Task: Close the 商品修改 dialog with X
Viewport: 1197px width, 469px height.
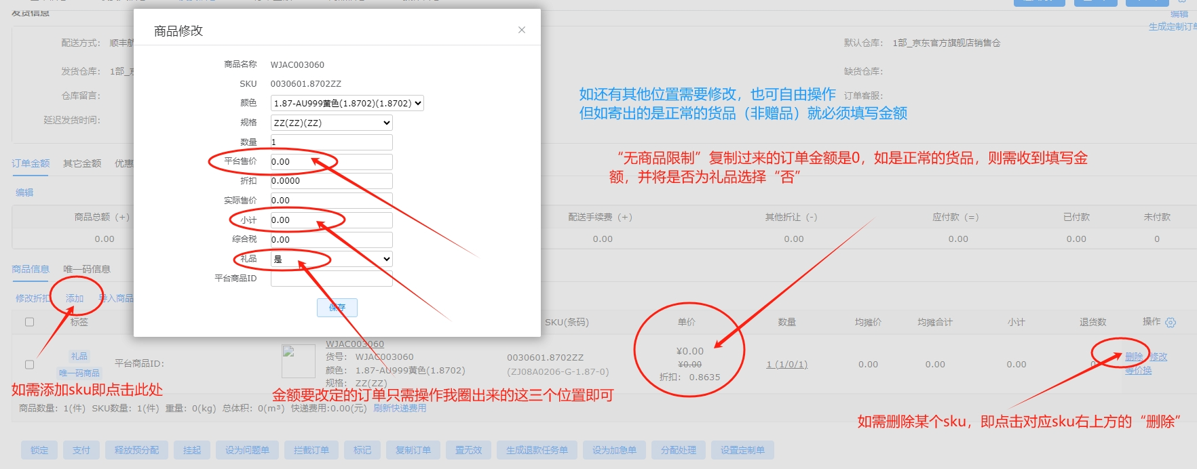Action: (521, 30)
